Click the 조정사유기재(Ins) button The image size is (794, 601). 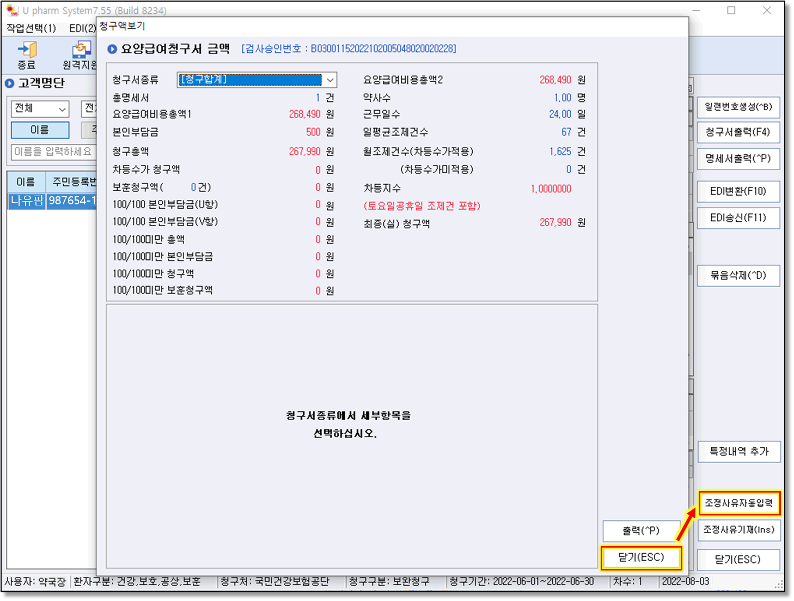point(738,530)
